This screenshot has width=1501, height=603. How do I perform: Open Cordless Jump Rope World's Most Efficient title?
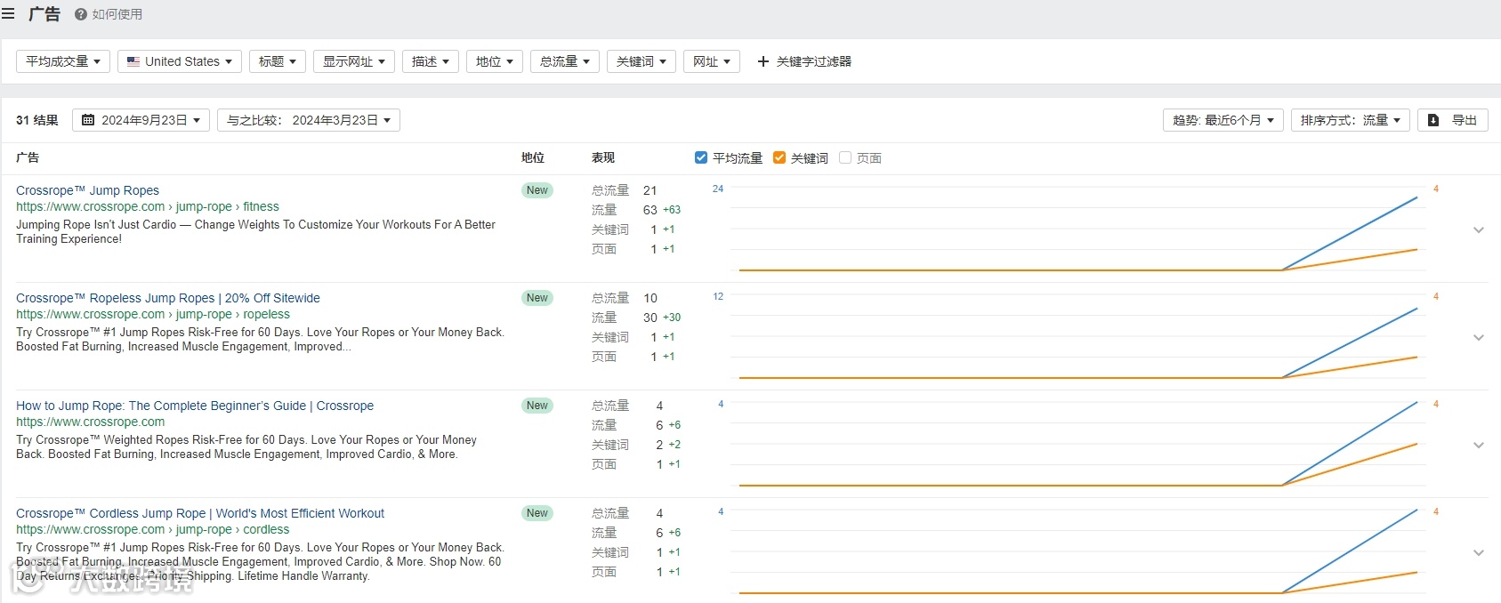200,513
